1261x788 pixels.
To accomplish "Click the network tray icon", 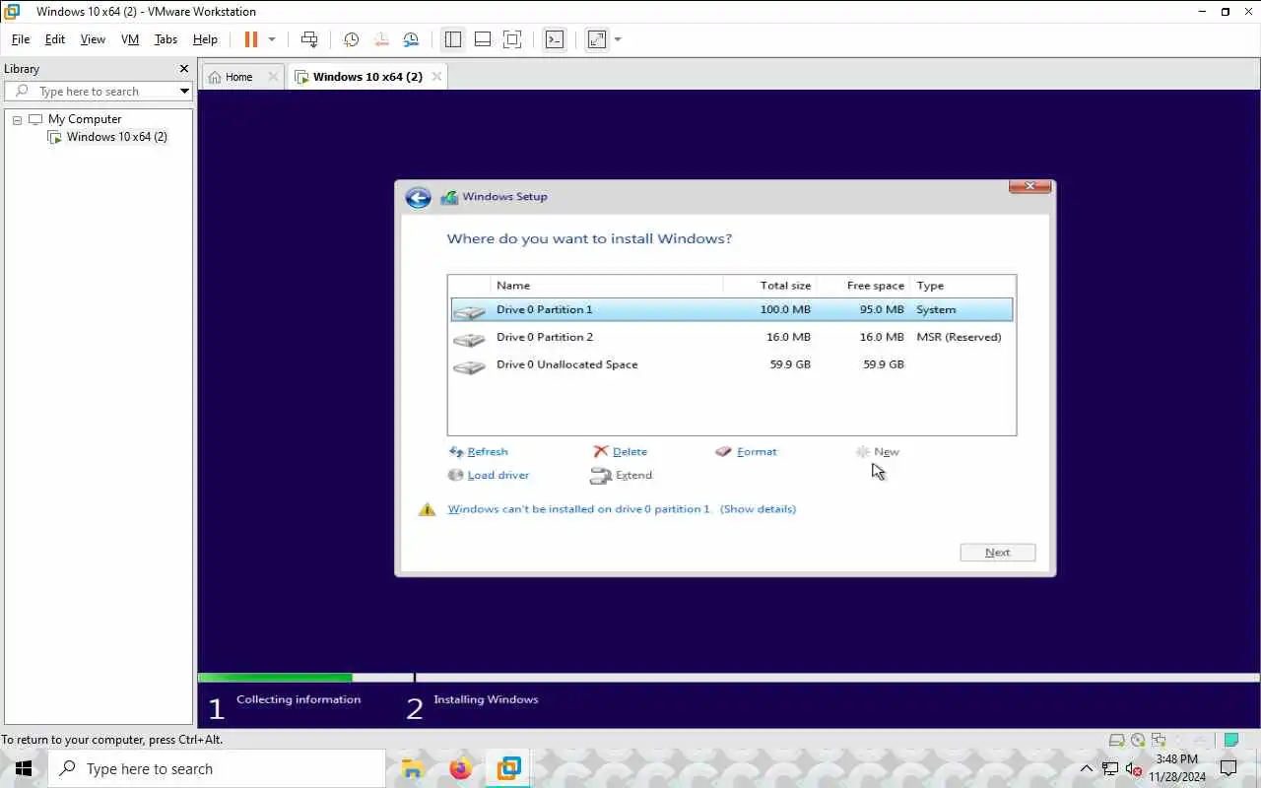I will pos(1110,769).
